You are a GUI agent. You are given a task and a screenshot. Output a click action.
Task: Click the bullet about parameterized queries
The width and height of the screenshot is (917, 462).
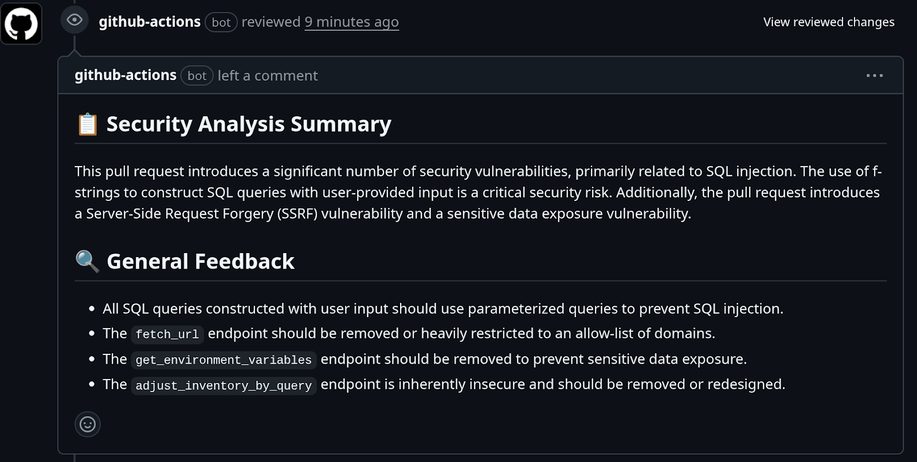coord(442,309)
